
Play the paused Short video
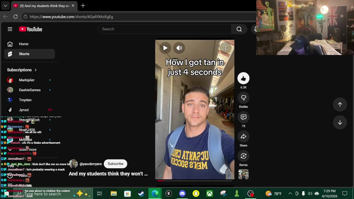(x=165, y=48)
